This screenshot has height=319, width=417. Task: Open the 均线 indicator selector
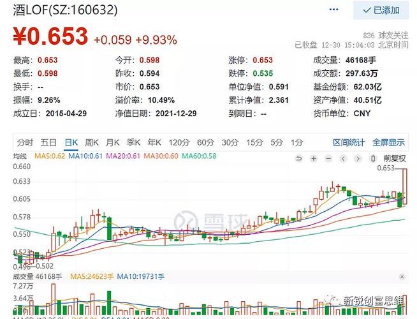click(x=21, y=157)
